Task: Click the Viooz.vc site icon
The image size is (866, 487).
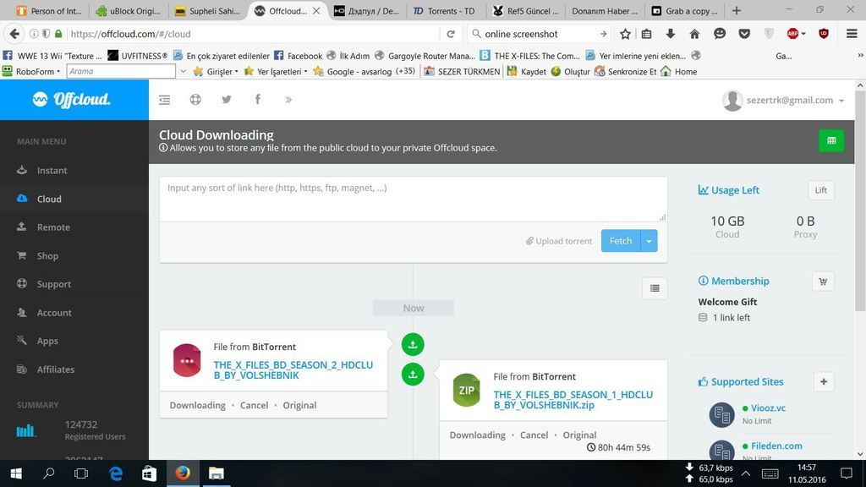Action: pyautogui.click(x=722, y=414)
